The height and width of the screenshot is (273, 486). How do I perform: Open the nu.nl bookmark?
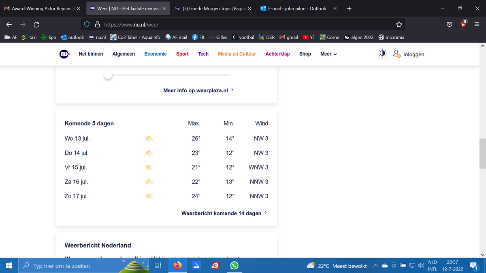click(x=97, y=37)
